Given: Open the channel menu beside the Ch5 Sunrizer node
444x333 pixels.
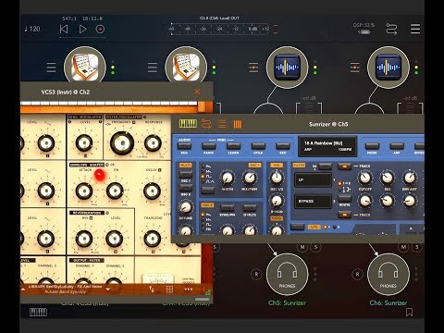Looking at the screenshot, I should [x=253, y=68].
